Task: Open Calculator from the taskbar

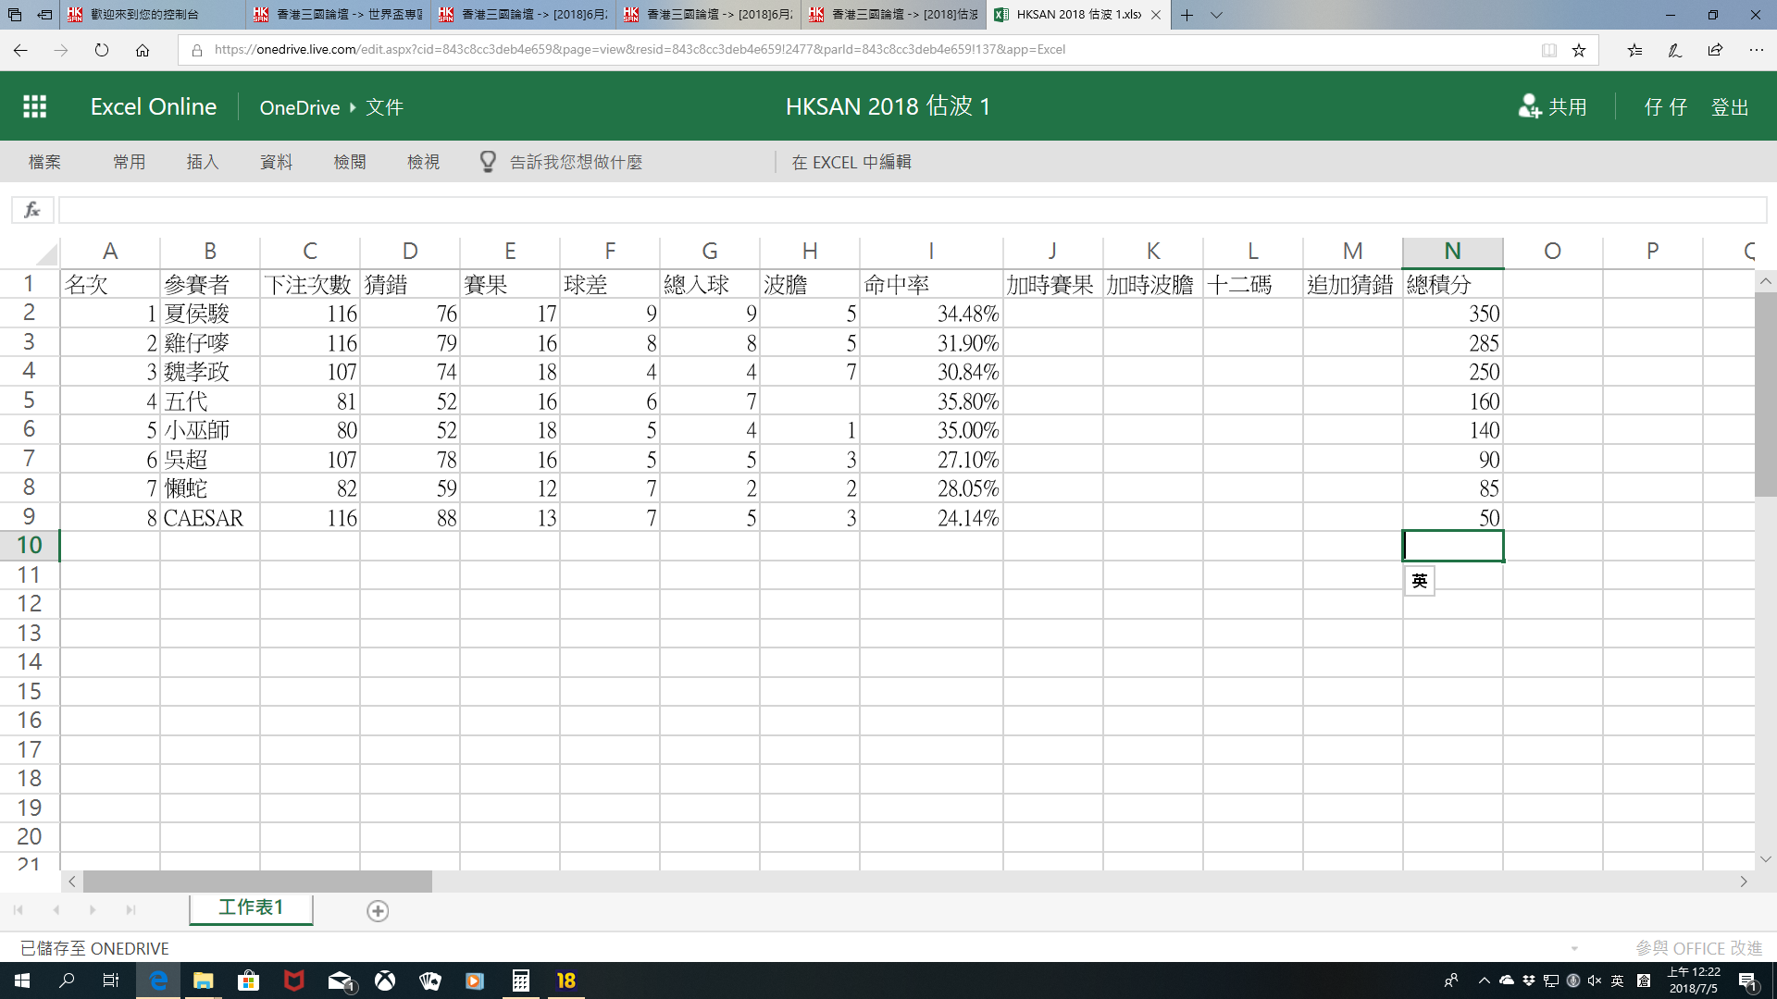Action: click(521, 980)
